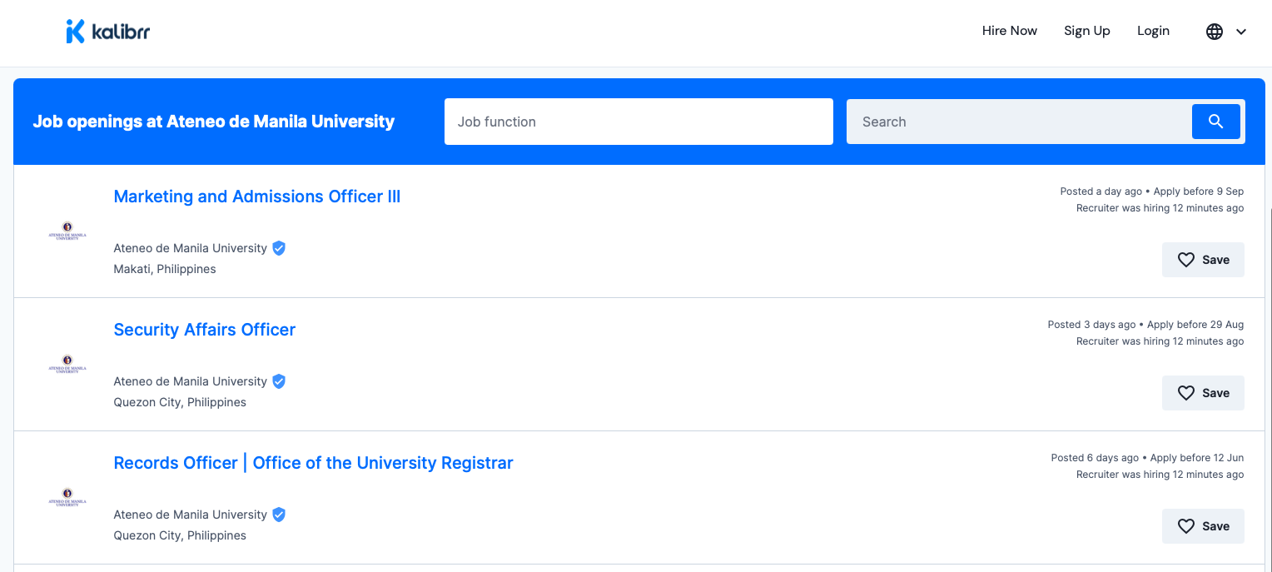Click the Kalibrr logo icon
Viewport: 1272px width, 572px height.
click(75, 32)
